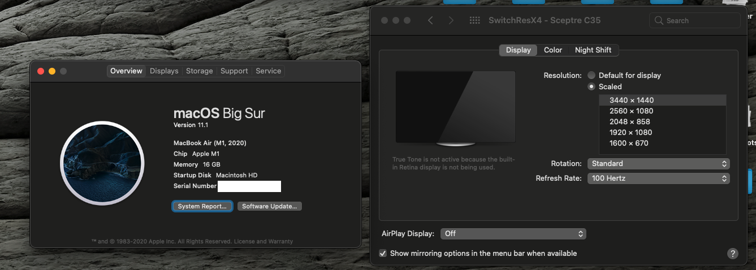
Task: Select the Scaled resolution option
Action: click(x=591, y=86)
